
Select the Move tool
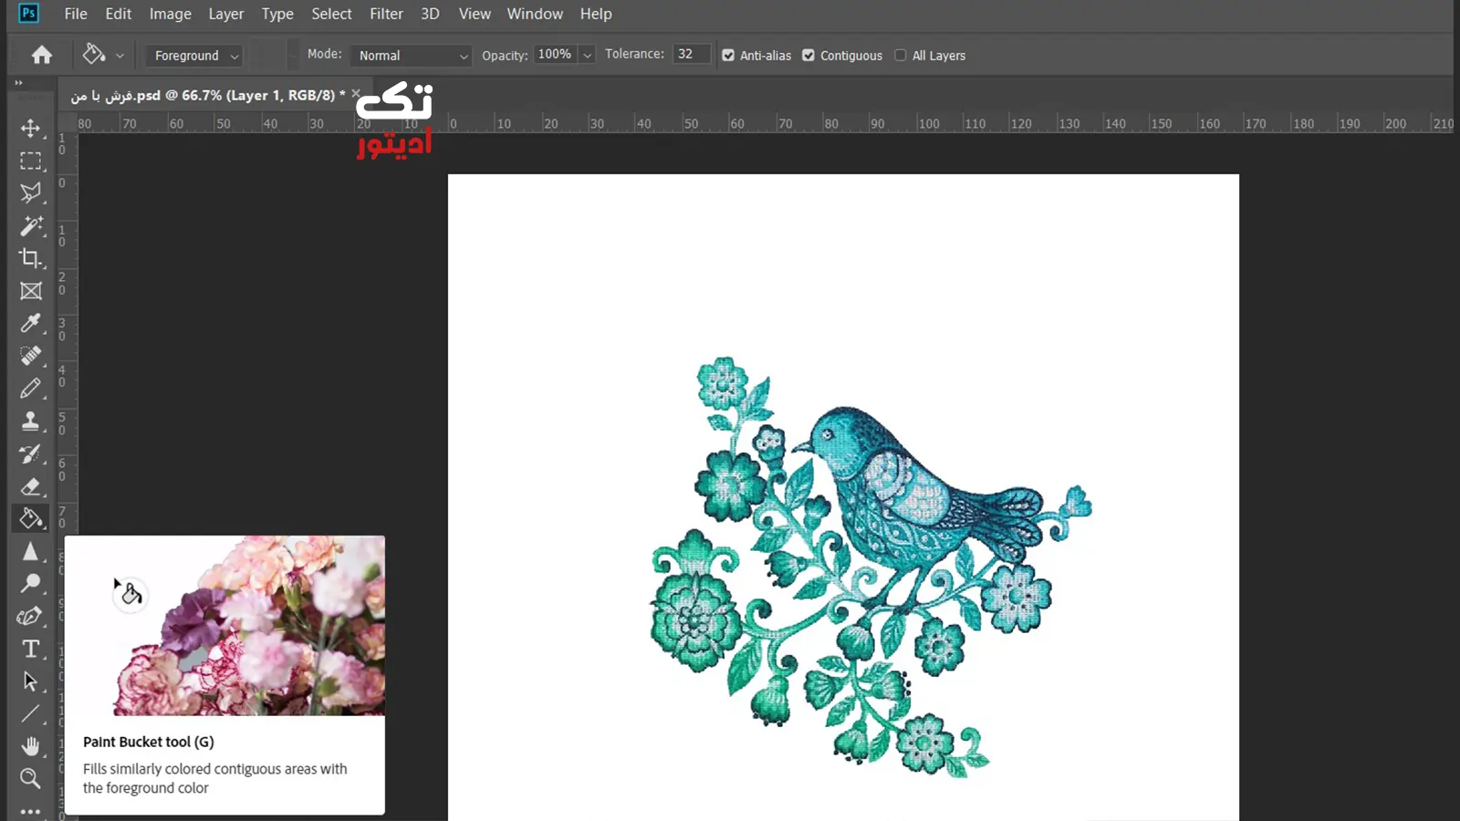pyautogui.click(x=30, y=128)
